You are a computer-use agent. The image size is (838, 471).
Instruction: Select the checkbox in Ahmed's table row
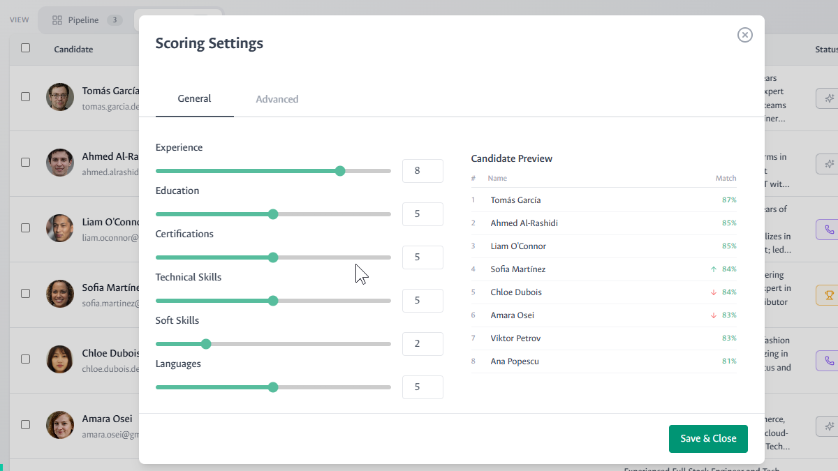[x=26, y=162]
